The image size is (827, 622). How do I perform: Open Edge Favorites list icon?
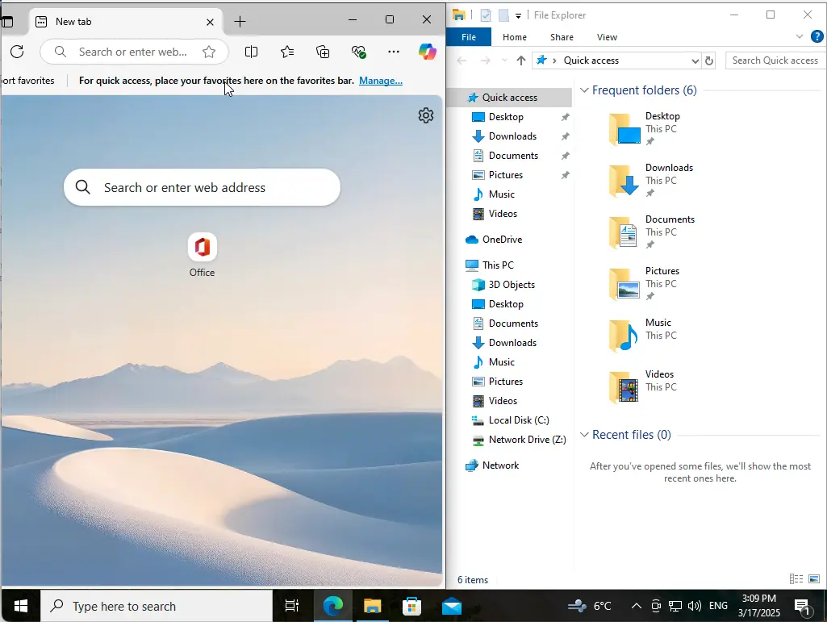coord(287,52)
